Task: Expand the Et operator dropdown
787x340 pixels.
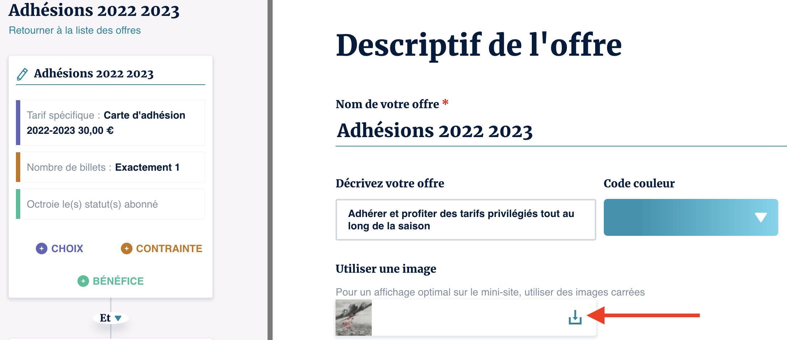Action: 118,318
